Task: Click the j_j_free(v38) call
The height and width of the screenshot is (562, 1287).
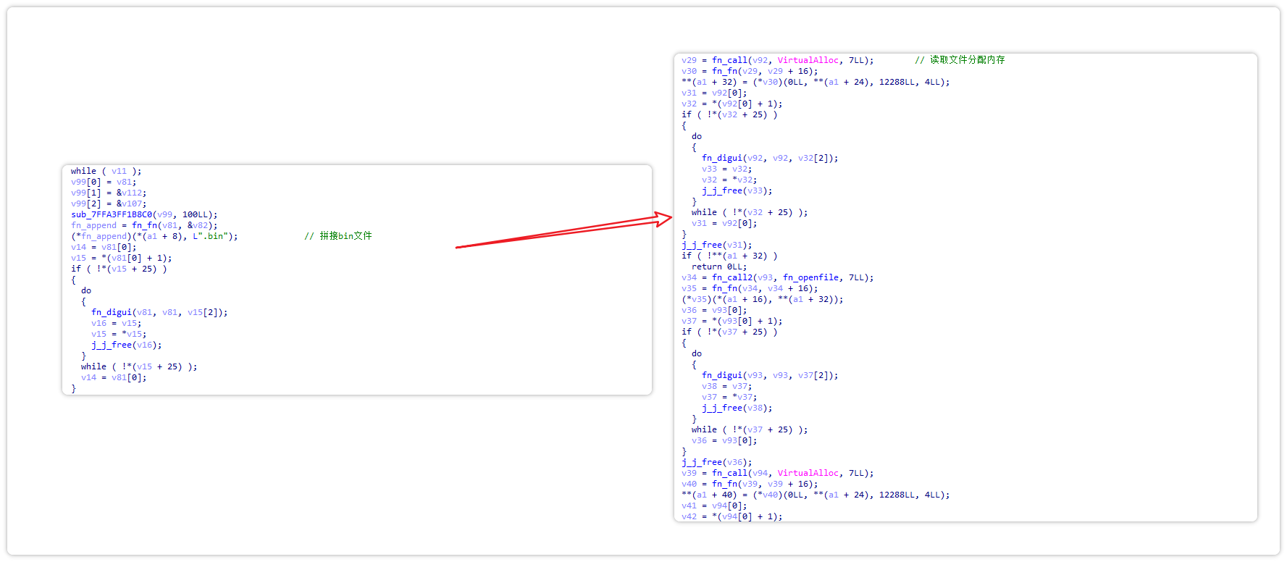Action: 737,408
